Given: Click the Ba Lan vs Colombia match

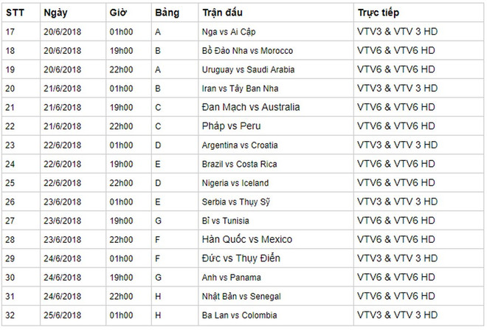Looking at the screenshot, I should (238, 314).
